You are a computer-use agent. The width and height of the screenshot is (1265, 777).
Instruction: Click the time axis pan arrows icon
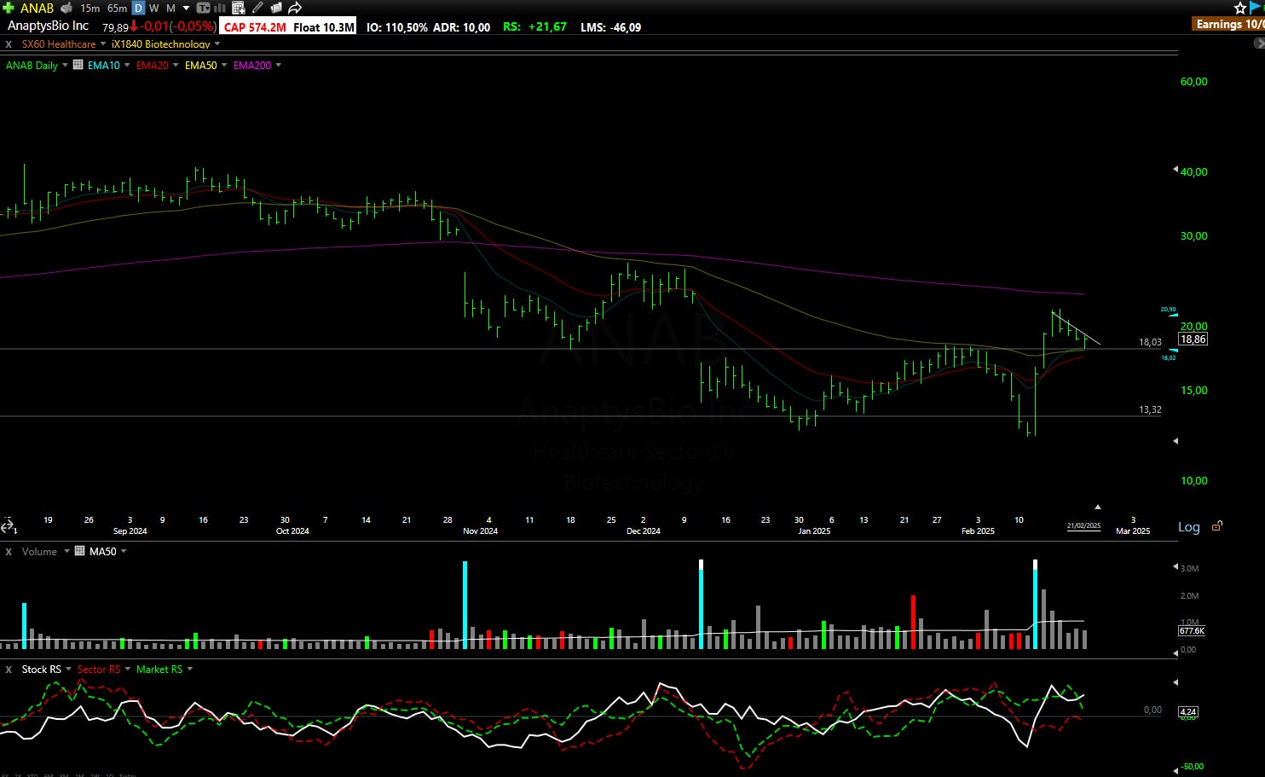click(x=8, y=526)
